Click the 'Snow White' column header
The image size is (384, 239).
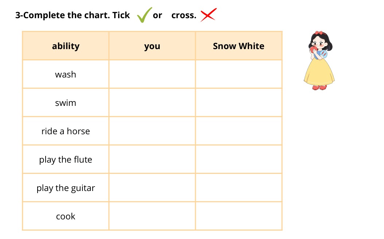(x=239, y=46)
